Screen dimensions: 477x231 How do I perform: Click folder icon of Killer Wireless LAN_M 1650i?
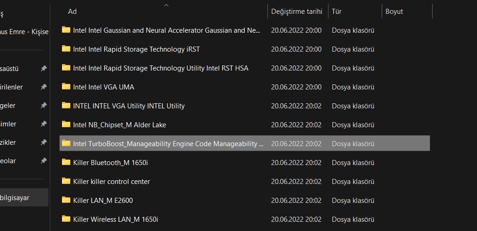(66, 219)
